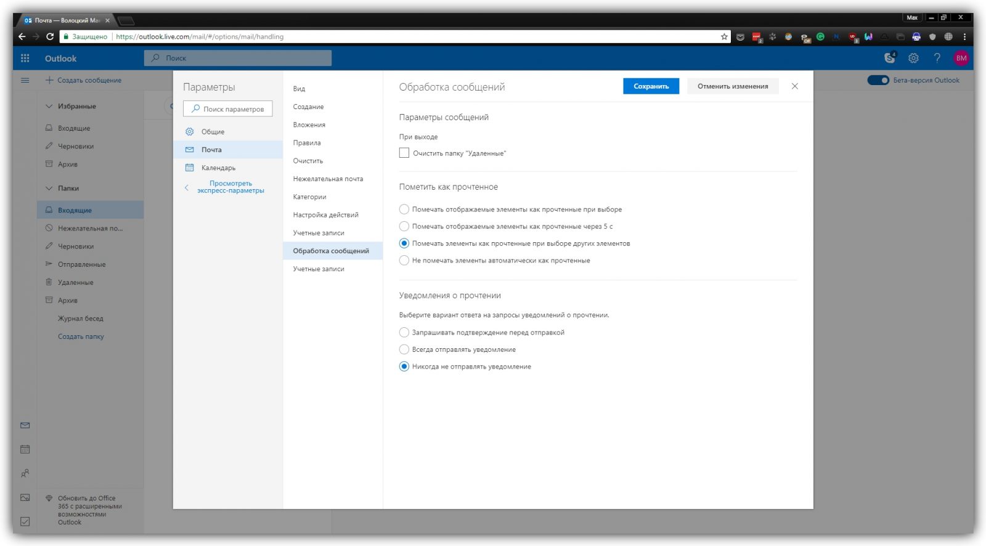Image resolution: width=986 pixels, height=546 pixels.
Task: Check the 'Очистить папку Удаленные' checkbox
Action: tap(404, 153)
